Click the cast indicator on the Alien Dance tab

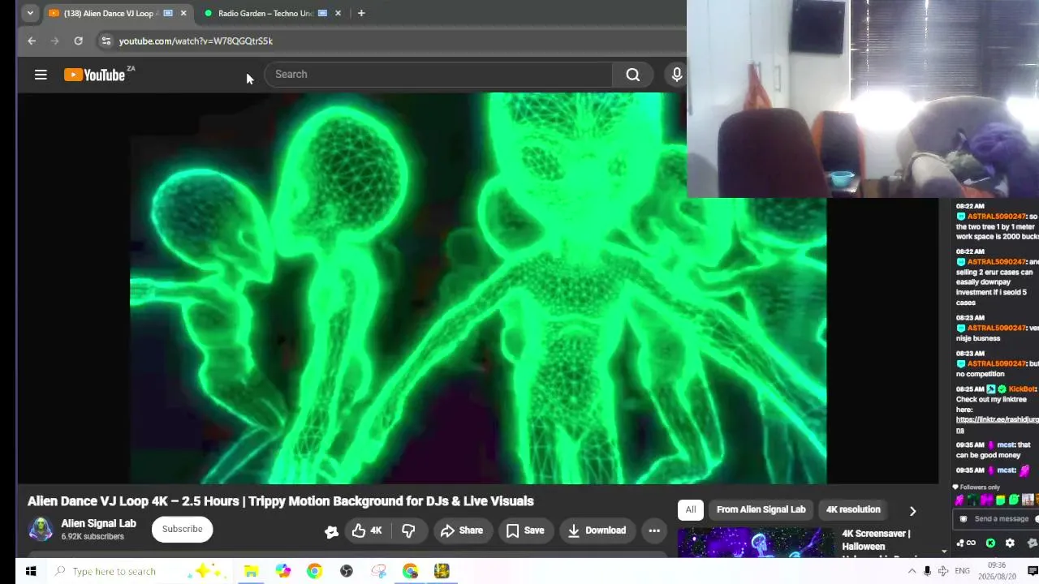pos(168,13)
